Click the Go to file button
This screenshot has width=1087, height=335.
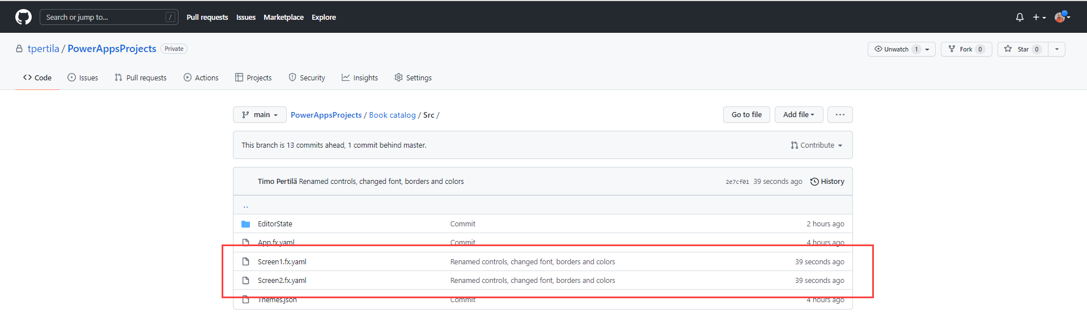(x=746, y=115)
